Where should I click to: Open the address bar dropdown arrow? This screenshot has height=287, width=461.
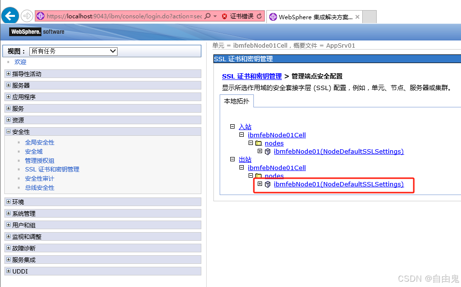pyautogui.click(x=215, y=16)
